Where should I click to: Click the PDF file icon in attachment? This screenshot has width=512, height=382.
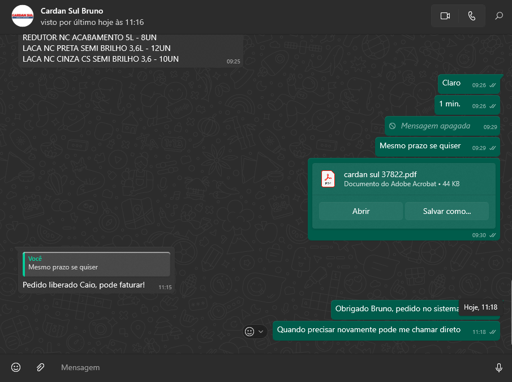328,179
